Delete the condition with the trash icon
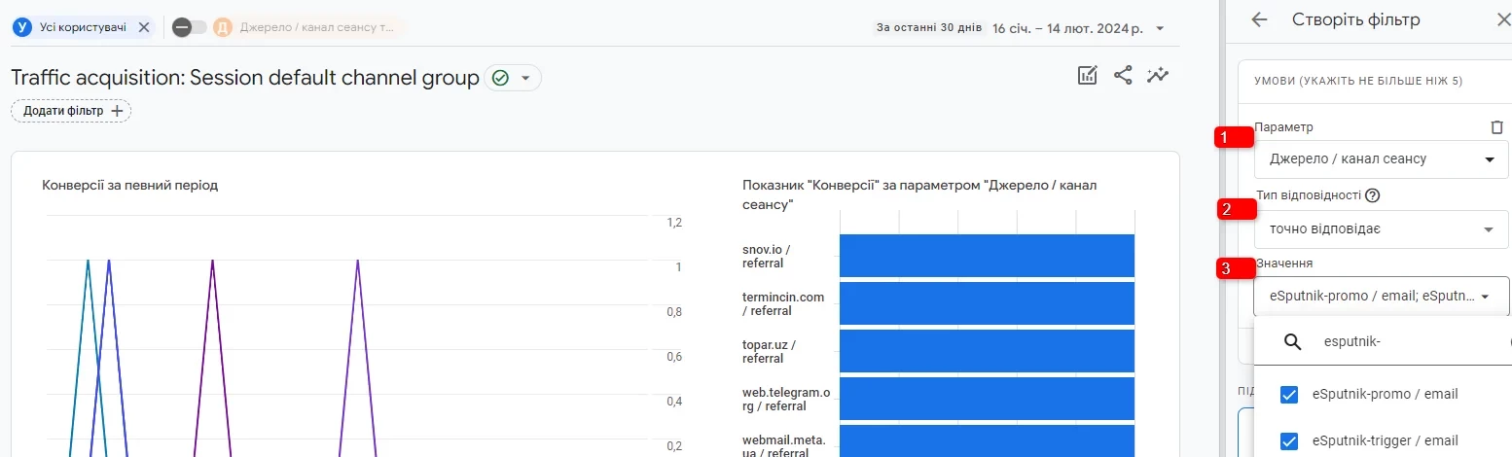This screenshot has height=457, width=1512. coord(1496,127)
